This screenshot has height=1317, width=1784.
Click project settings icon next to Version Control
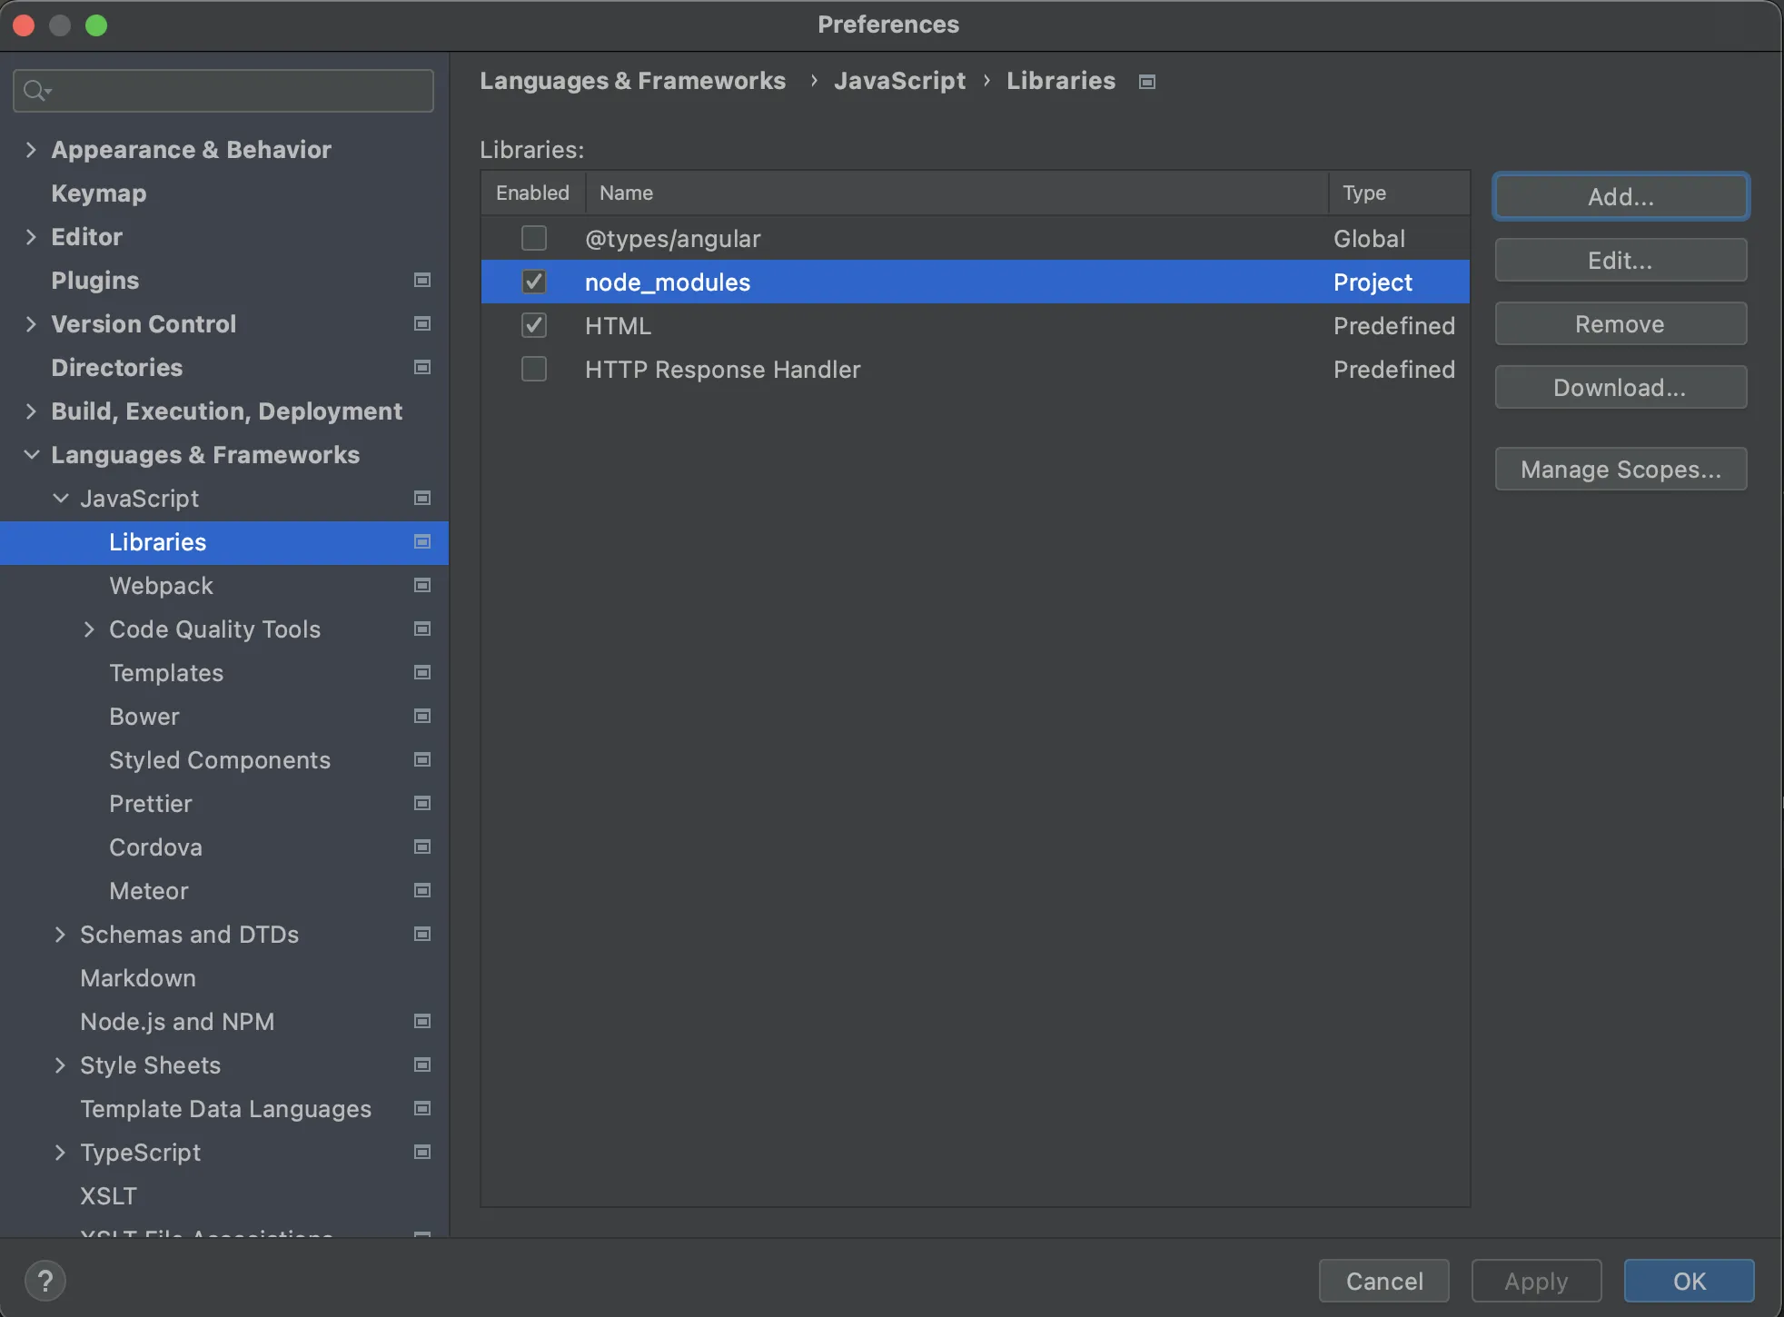click(422, 324)
